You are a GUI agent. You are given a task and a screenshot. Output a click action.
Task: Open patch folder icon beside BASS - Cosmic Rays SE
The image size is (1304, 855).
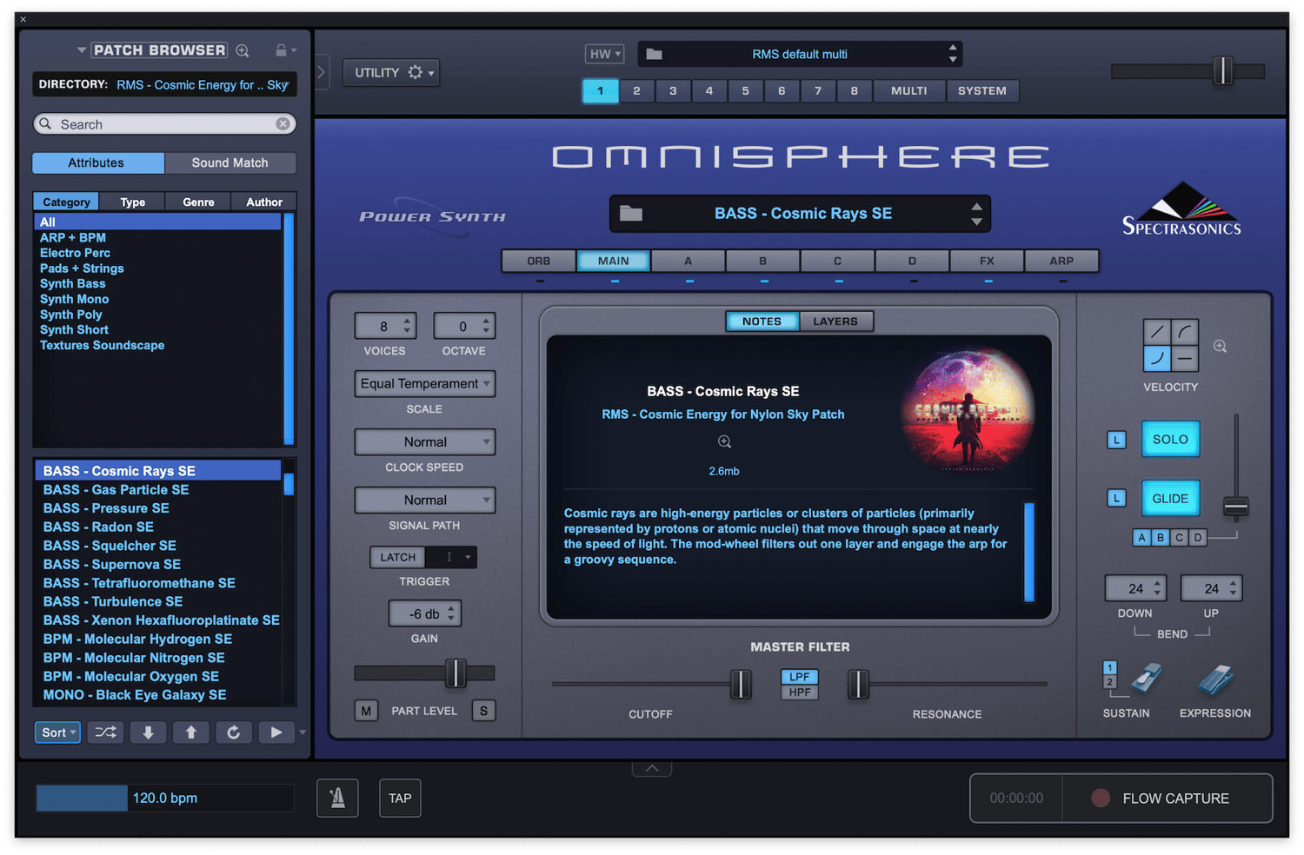(x=631, y=214)
